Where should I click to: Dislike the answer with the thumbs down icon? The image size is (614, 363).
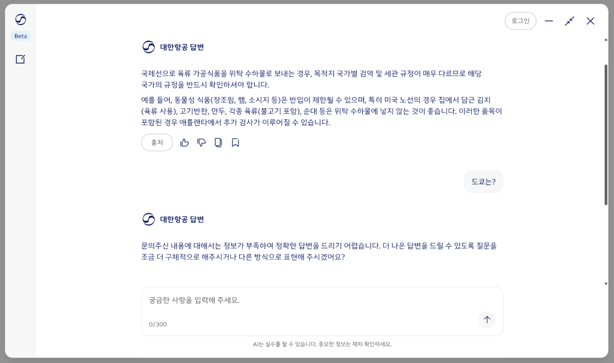[x=201, y=143]
